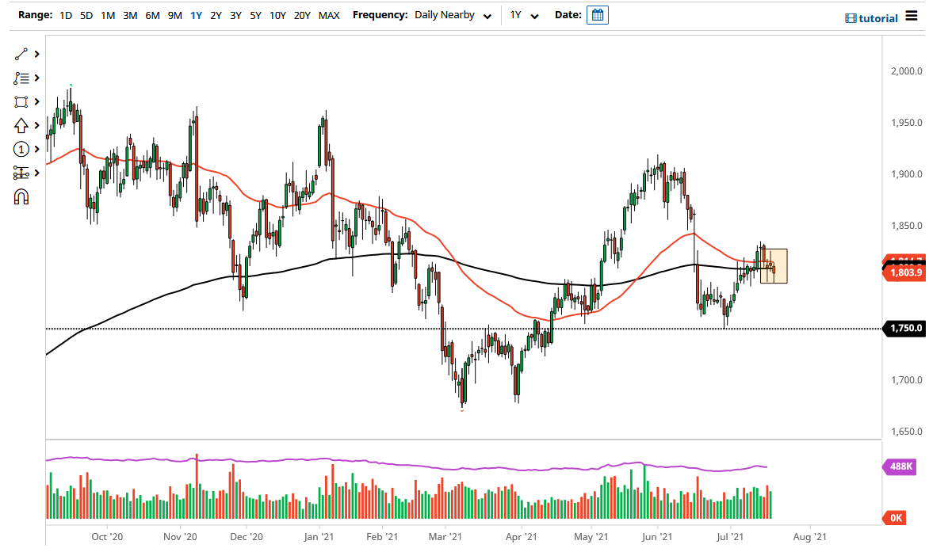Set range to 1D
The image size is (929, 552).
[x=66, y=15]
